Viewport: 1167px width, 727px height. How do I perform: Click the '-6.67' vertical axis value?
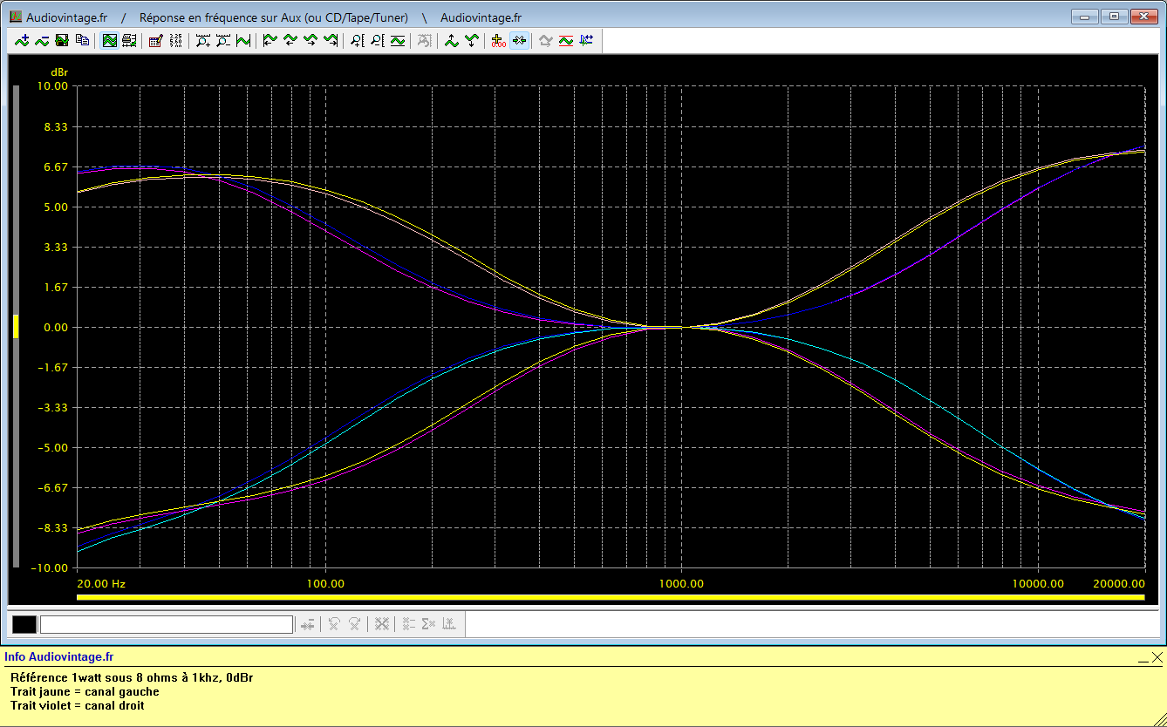53,487
